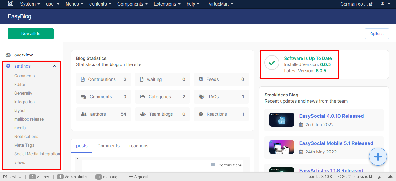Open the Options button
The width and height of the screenshot is (396, 181).
pos(377,34)
